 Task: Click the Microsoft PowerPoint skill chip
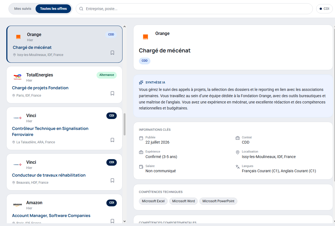point(218,201)
